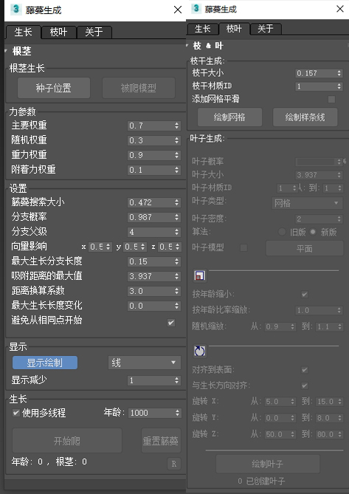
Task: Open the 关于 tab in right window
Action: tap(266, 29)
